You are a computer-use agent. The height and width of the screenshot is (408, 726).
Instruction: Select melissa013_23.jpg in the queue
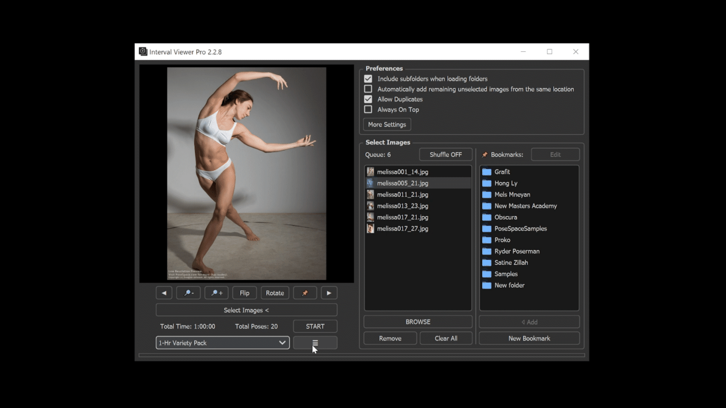(x=418, y=206)
